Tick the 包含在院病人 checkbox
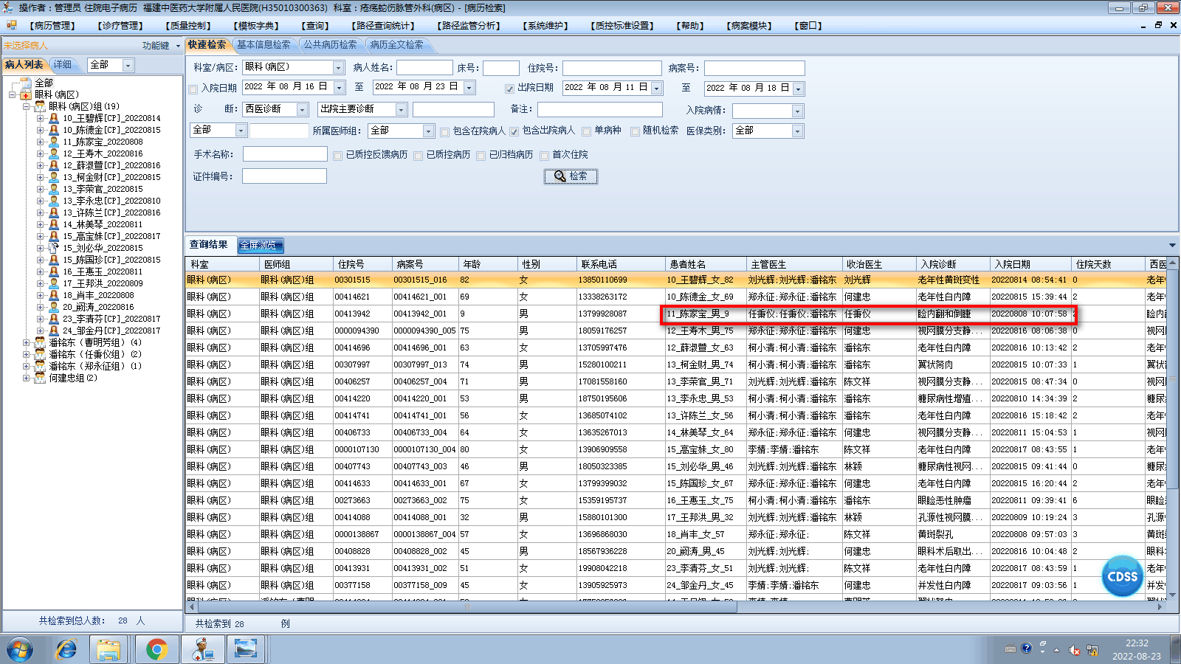Screen dimensions: 1181x664 click(x=444, y=132)
